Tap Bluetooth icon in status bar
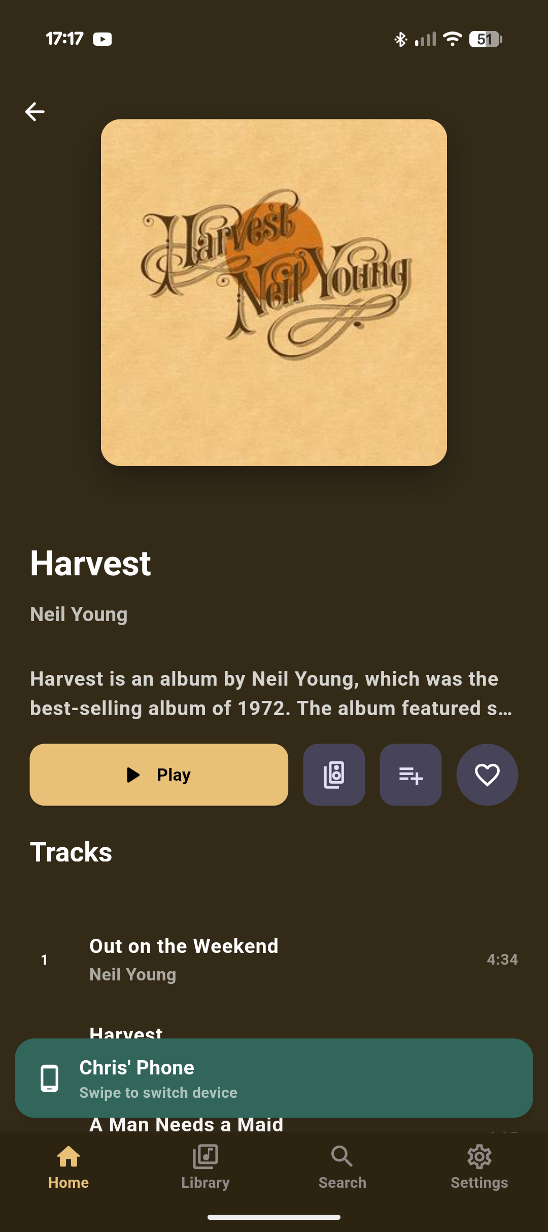 (x=401, y=39)
